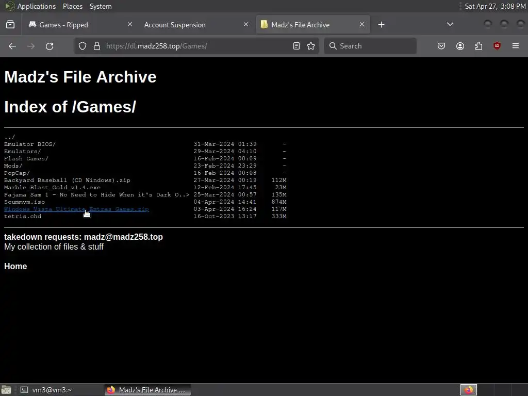The width and height of the screenshot is (528, 396).
Task: Close the Madz's File Archive tab
Action: coord(362,25)
